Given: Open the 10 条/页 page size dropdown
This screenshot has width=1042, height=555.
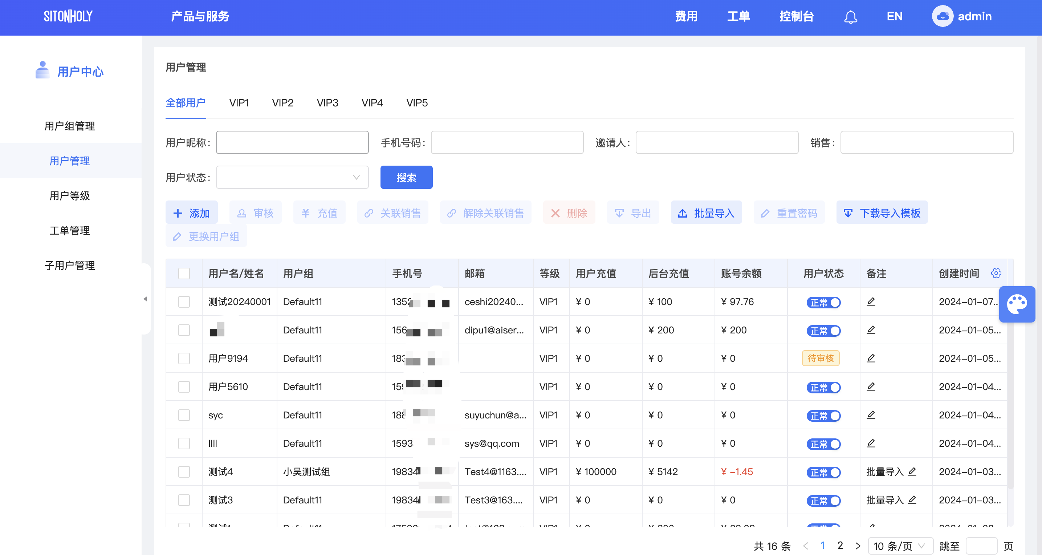Looking at the screenshot, I should (x=900, y=546).
